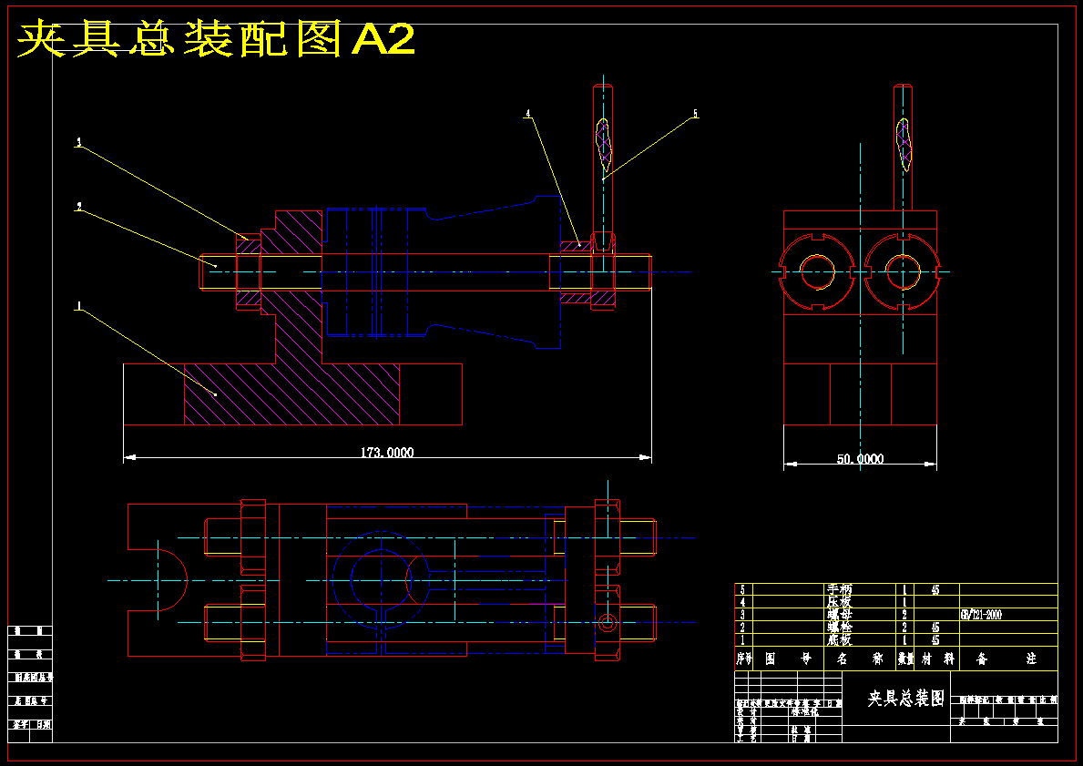Click balloon number 4 above clamp plate leader

(527, 113)
